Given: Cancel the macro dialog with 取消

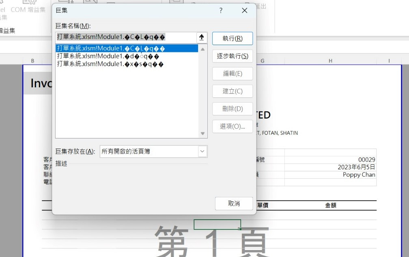Looking at the screenshot, I should pos(234,203).
